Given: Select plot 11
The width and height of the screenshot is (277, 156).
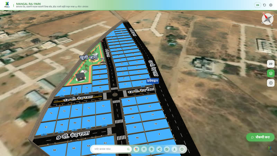Looking at the screenshot, I should (x=152, y=115).
